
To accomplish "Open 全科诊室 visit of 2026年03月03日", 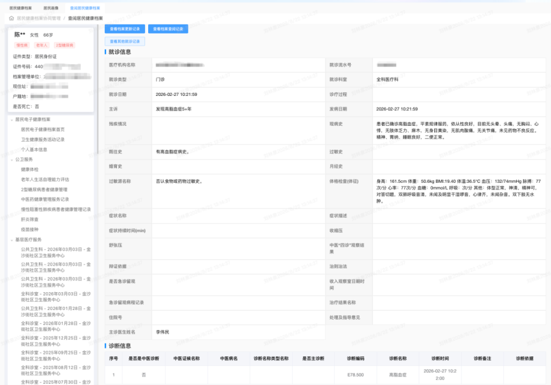I will pyautogui.click(x=56, y=296).
